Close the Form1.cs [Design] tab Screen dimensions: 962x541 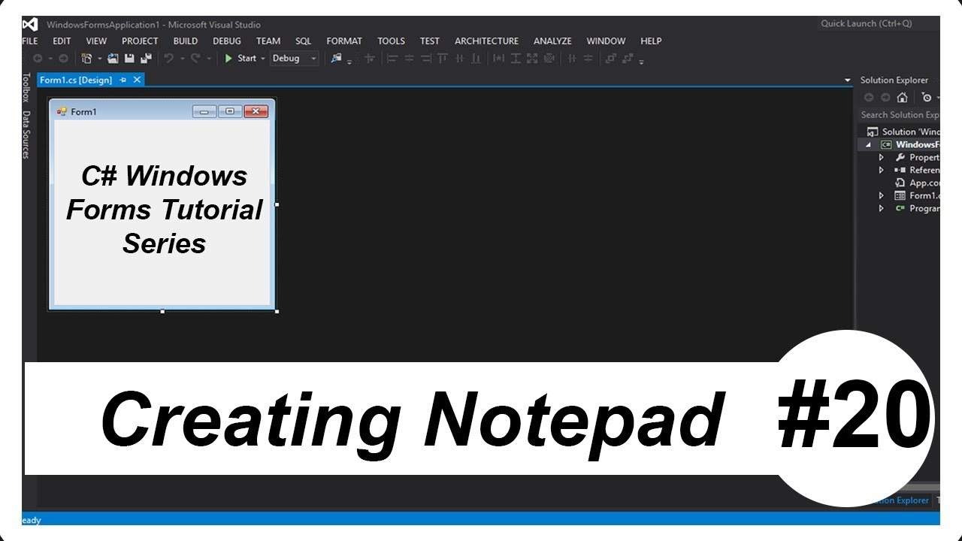tap(137, 80)
